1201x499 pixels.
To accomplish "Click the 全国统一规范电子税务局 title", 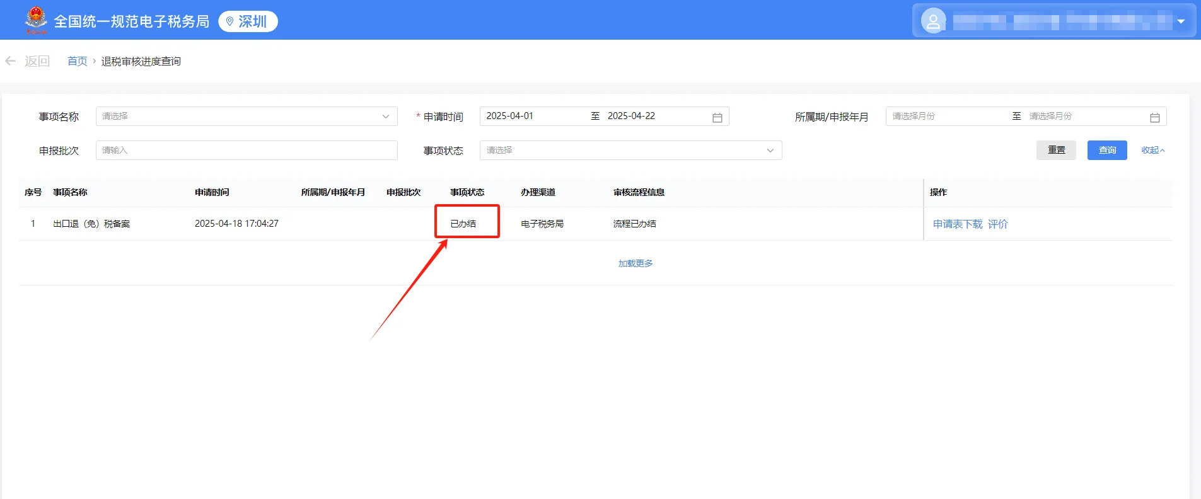I will point(131,21).
